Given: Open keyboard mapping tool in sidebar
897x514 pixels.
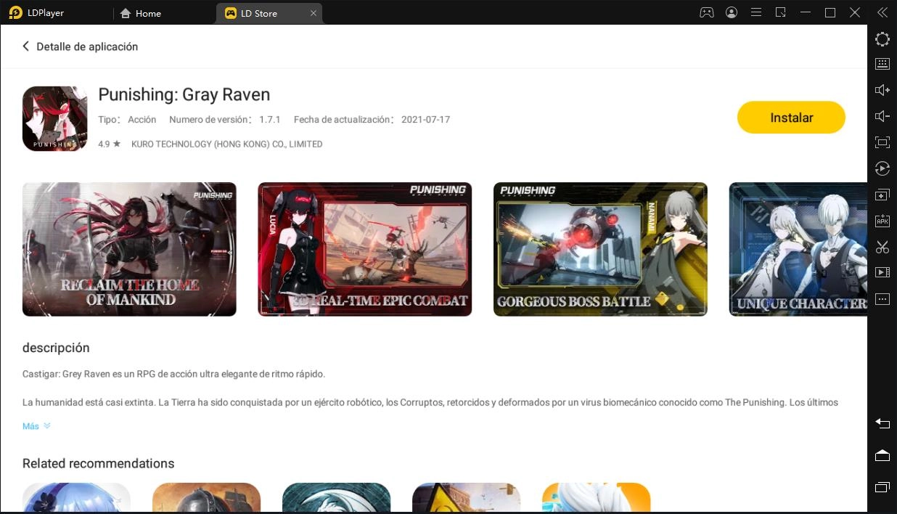Looking at the screenshot, I should 882,64.
